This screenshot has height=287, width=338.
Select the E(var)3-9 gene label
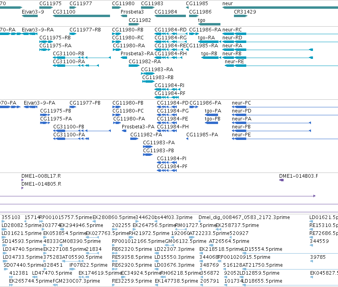33,12
